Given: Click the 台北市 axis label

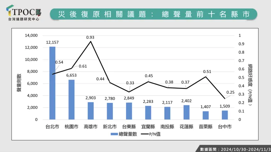Looking at the screenshot, I should pos(53,127).
